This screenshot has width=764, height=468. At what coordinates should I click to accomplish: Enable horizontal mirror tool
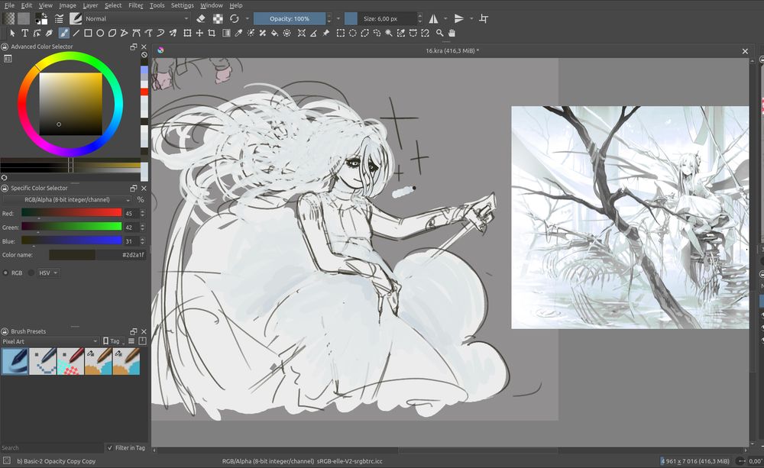[x=434, y=18]
